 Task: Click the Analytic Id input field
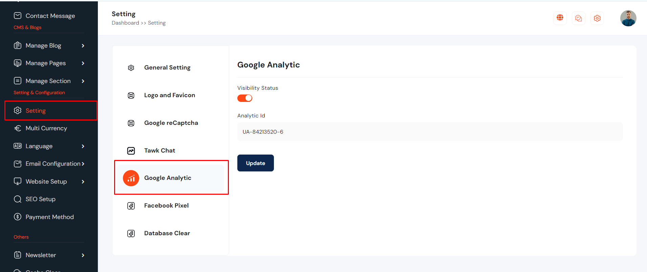(x=430, y=132)
